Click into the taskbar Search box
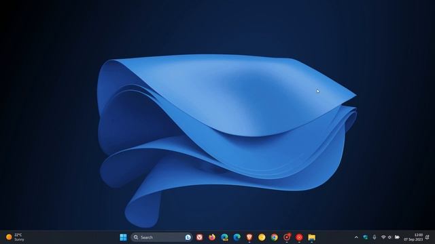The width and height of the screenshot is (435, 244). [162, 237]
